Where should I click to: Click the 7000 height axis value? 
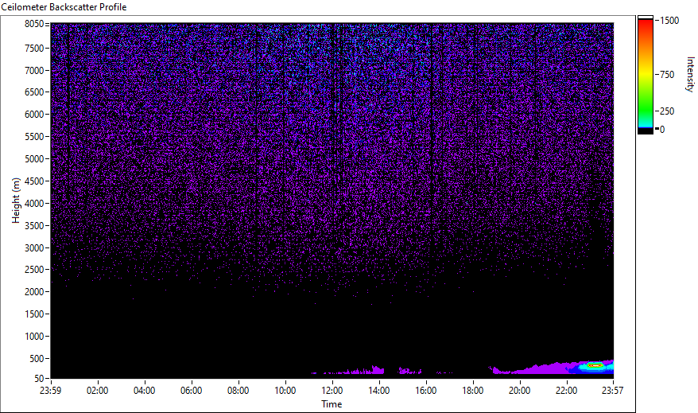[34, 70]
